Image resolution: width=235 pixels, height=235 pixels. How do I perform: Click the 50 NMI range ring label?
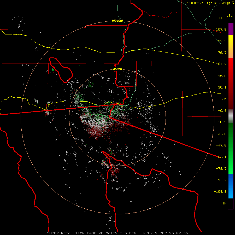click(x=117, y=69)
